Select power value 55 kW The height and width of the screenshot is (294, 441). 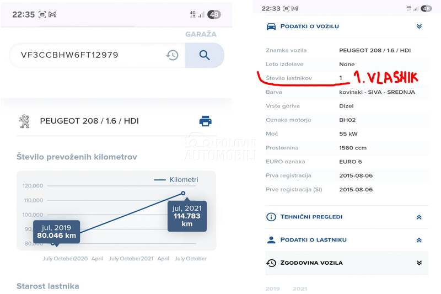click(348, 134)
